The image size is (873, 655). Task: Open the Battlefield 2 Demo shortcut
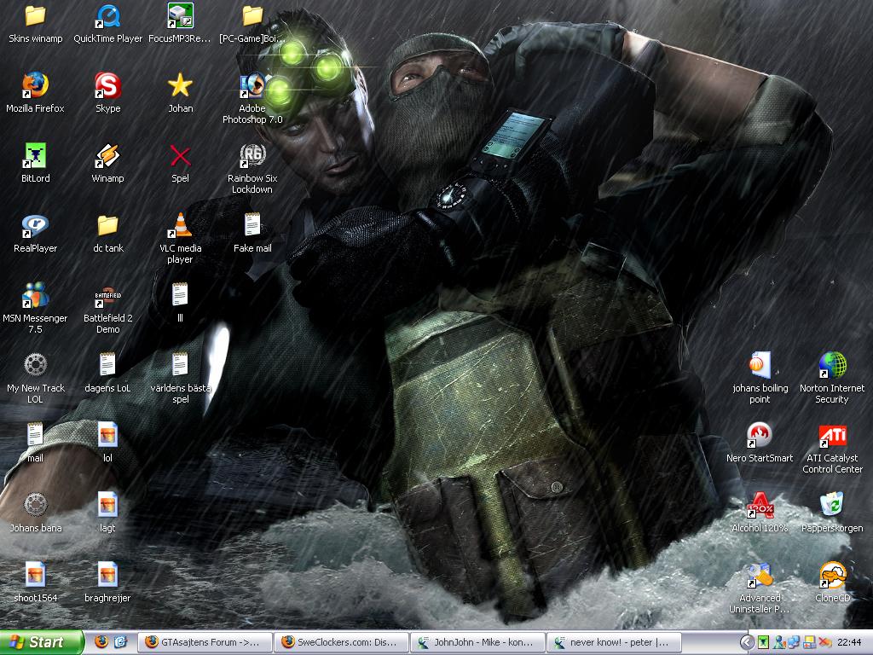pyautogui.click(x=107, y=296)
